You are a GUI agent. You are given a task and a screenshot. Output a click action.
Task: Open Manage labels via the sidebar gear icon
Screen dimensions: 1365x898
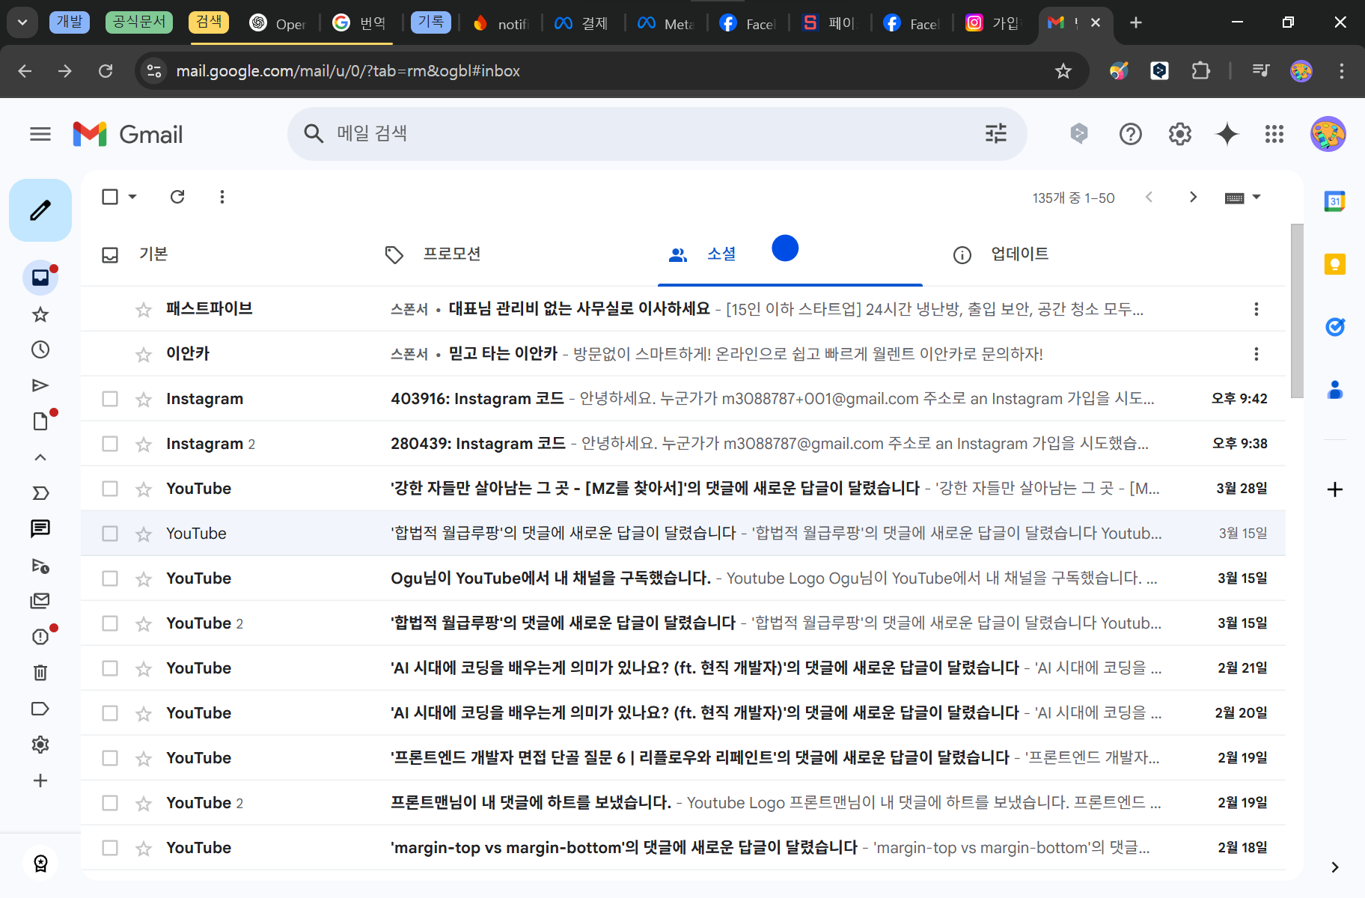click(40, 745)
